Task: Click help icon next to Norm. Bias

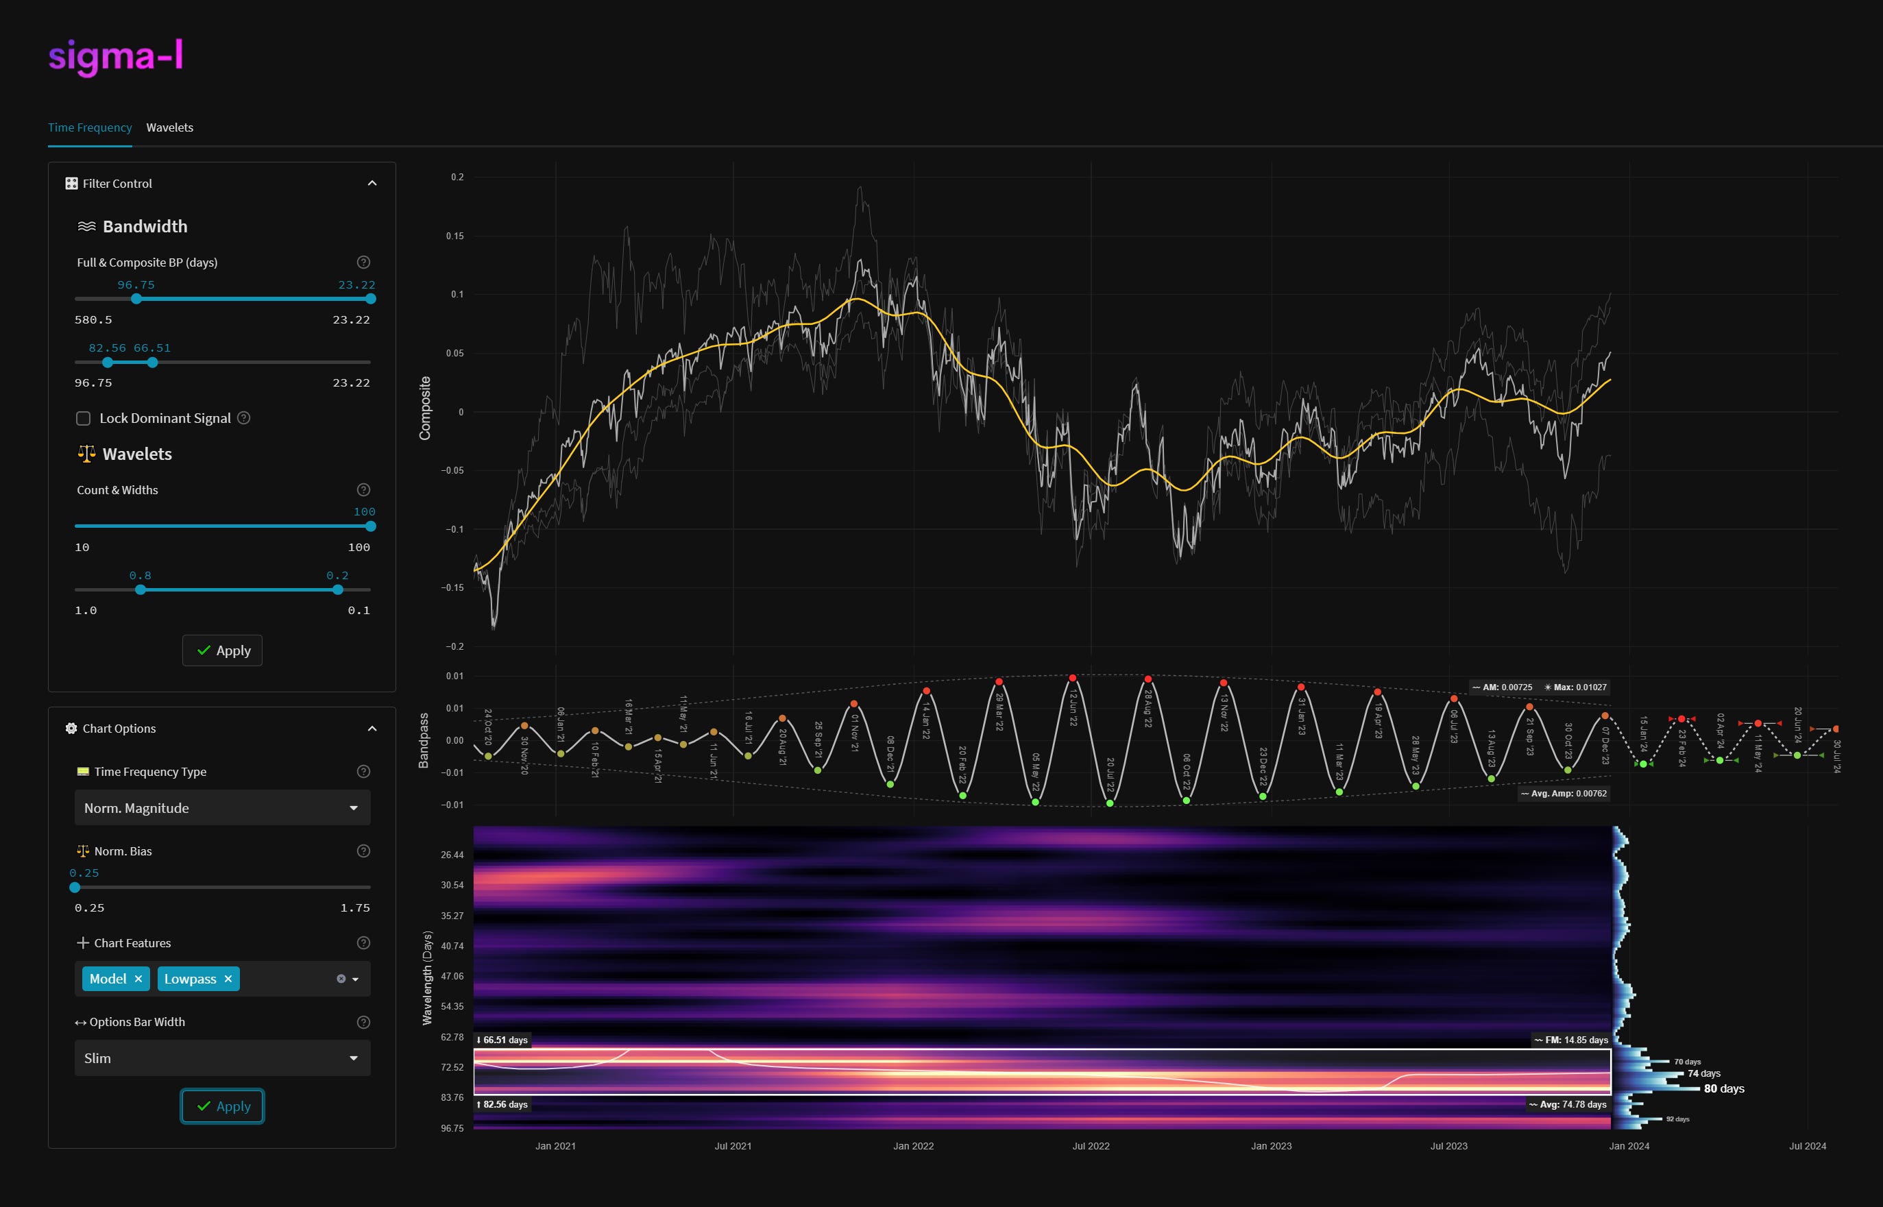Action: (x=363, y=851)
